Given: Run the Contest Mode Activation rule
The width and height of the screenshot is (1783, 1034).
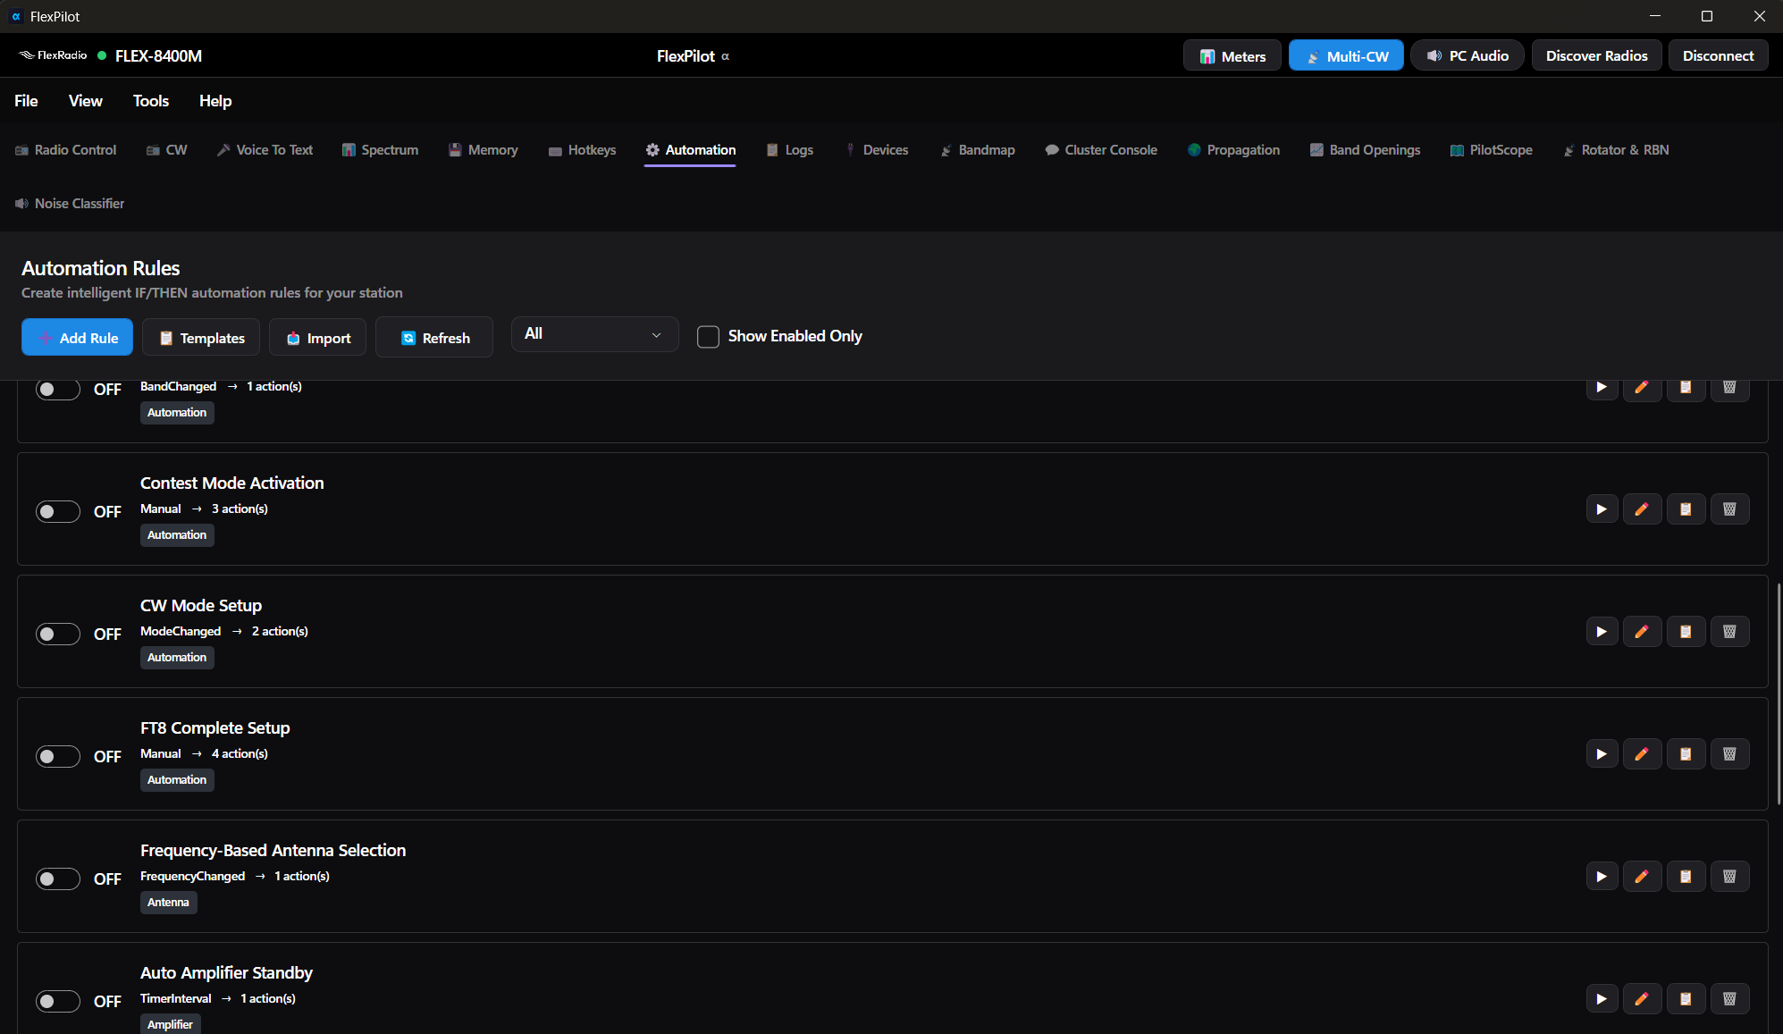Looking at the screenshot, I should click(1602, 509).
